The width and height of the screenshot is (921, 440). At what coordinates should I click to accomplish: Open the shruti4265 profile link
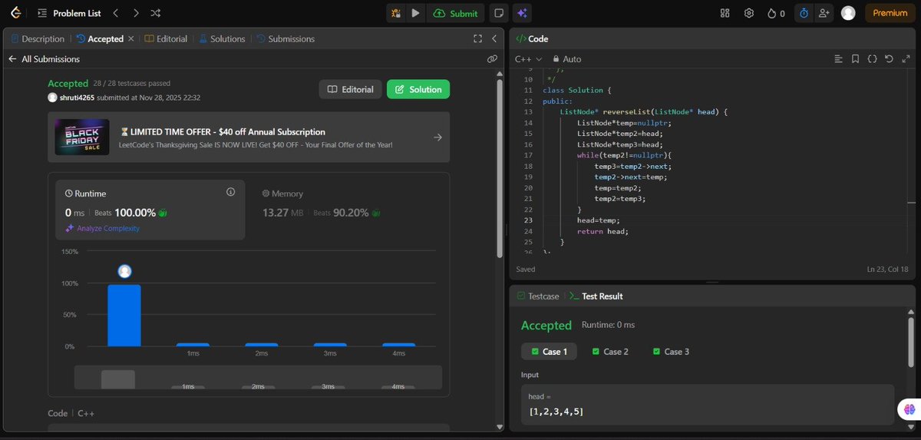click(x=76, y=98)
